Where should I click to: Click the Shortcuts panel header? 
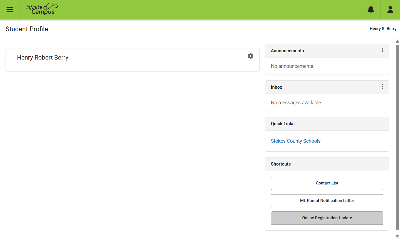tap(327, 164)
